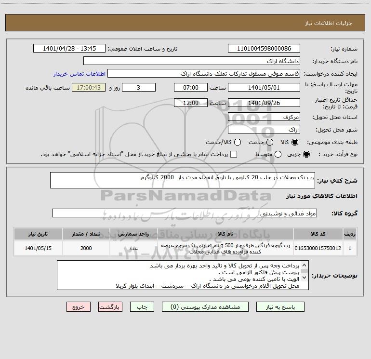
Task: Click the توضیحات خریدار label
Action: click(334, 276)
